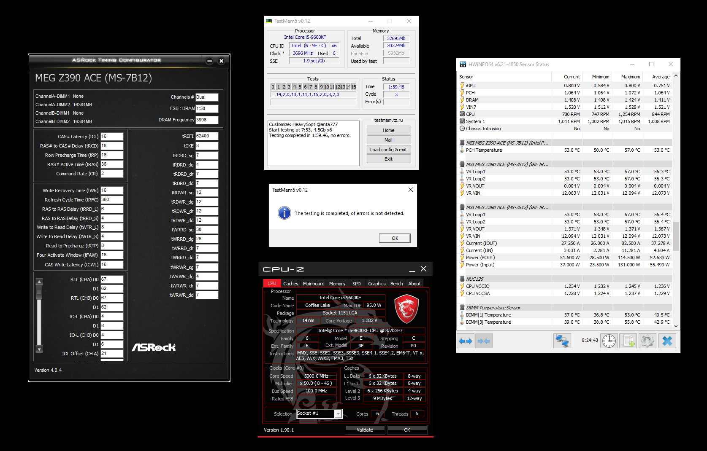
Task: Click the chip icon beside DIMM Temperature Sensor group
Action: [x=462, y=308]
